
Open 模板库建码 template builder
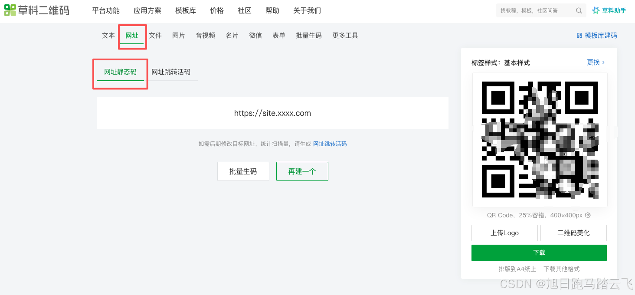(597, 36)
